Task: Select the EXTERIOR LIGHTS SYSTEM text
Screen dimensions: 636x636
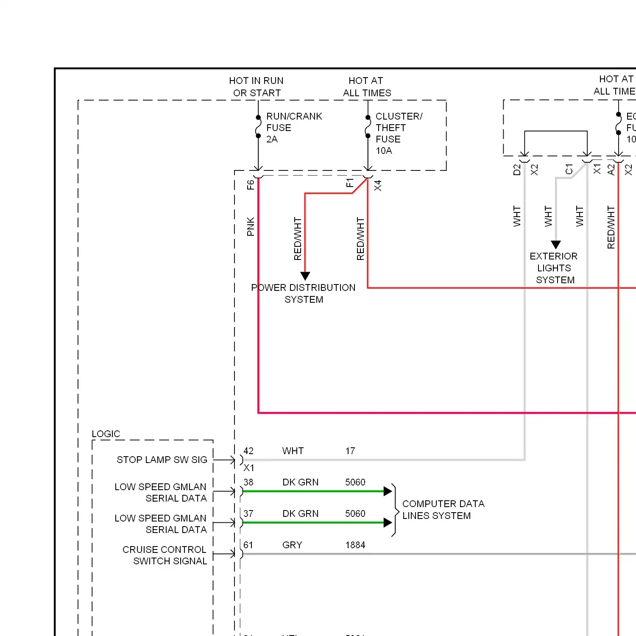Action: click(554, 268)
